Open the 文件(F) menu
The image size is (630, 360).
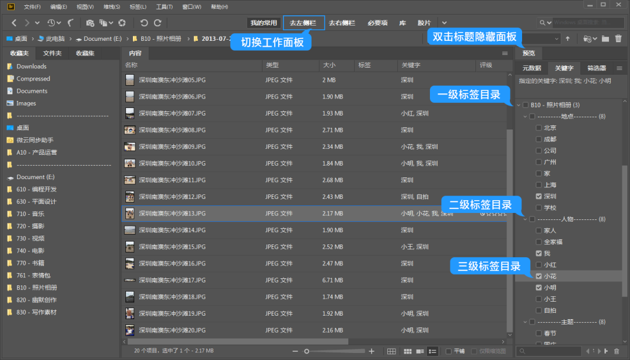pyautogui.click(x=32, y=7)
